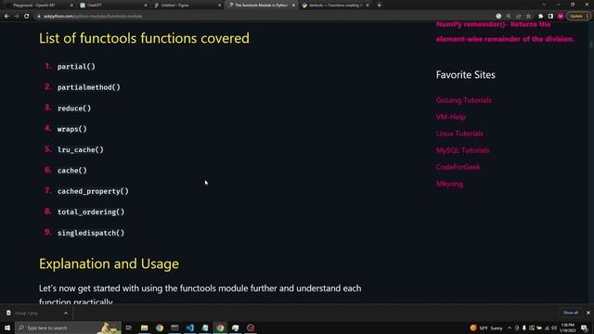Click the Explanation and Usage heading
The width and height of the screenshot is (594, 334).
[109, 263]
